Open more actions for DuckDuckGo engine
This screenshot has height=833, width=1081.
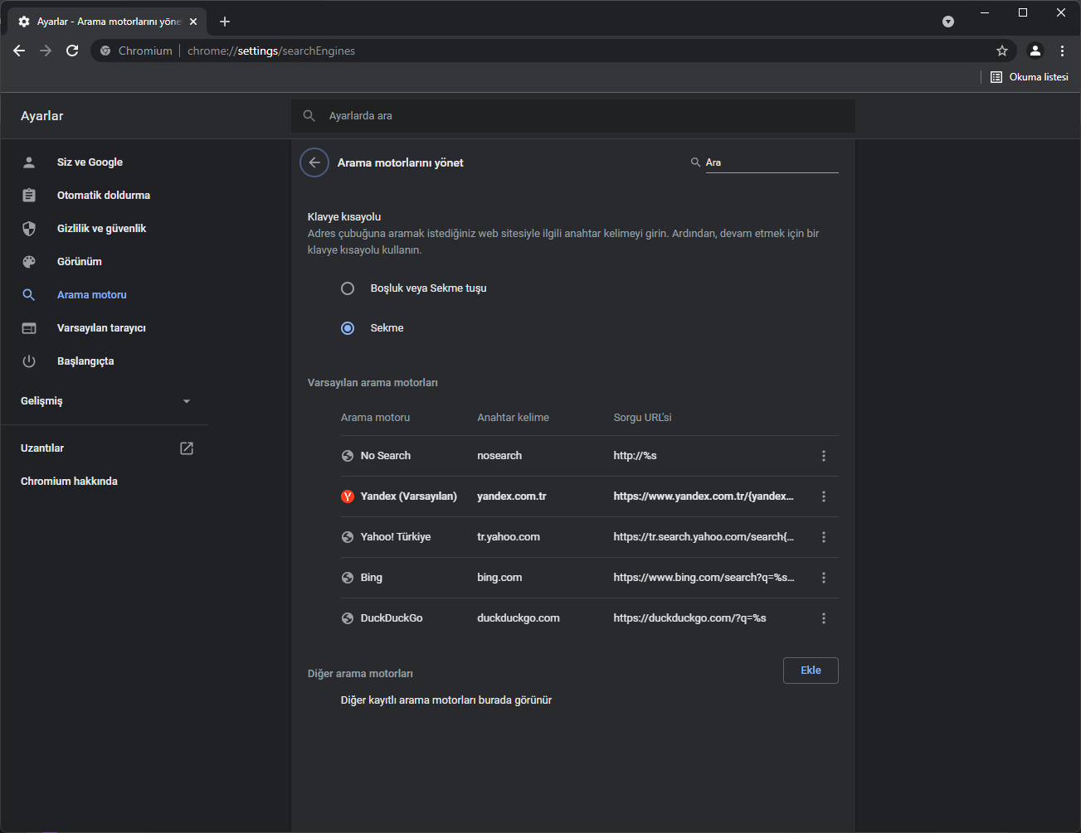pos(824,618)
